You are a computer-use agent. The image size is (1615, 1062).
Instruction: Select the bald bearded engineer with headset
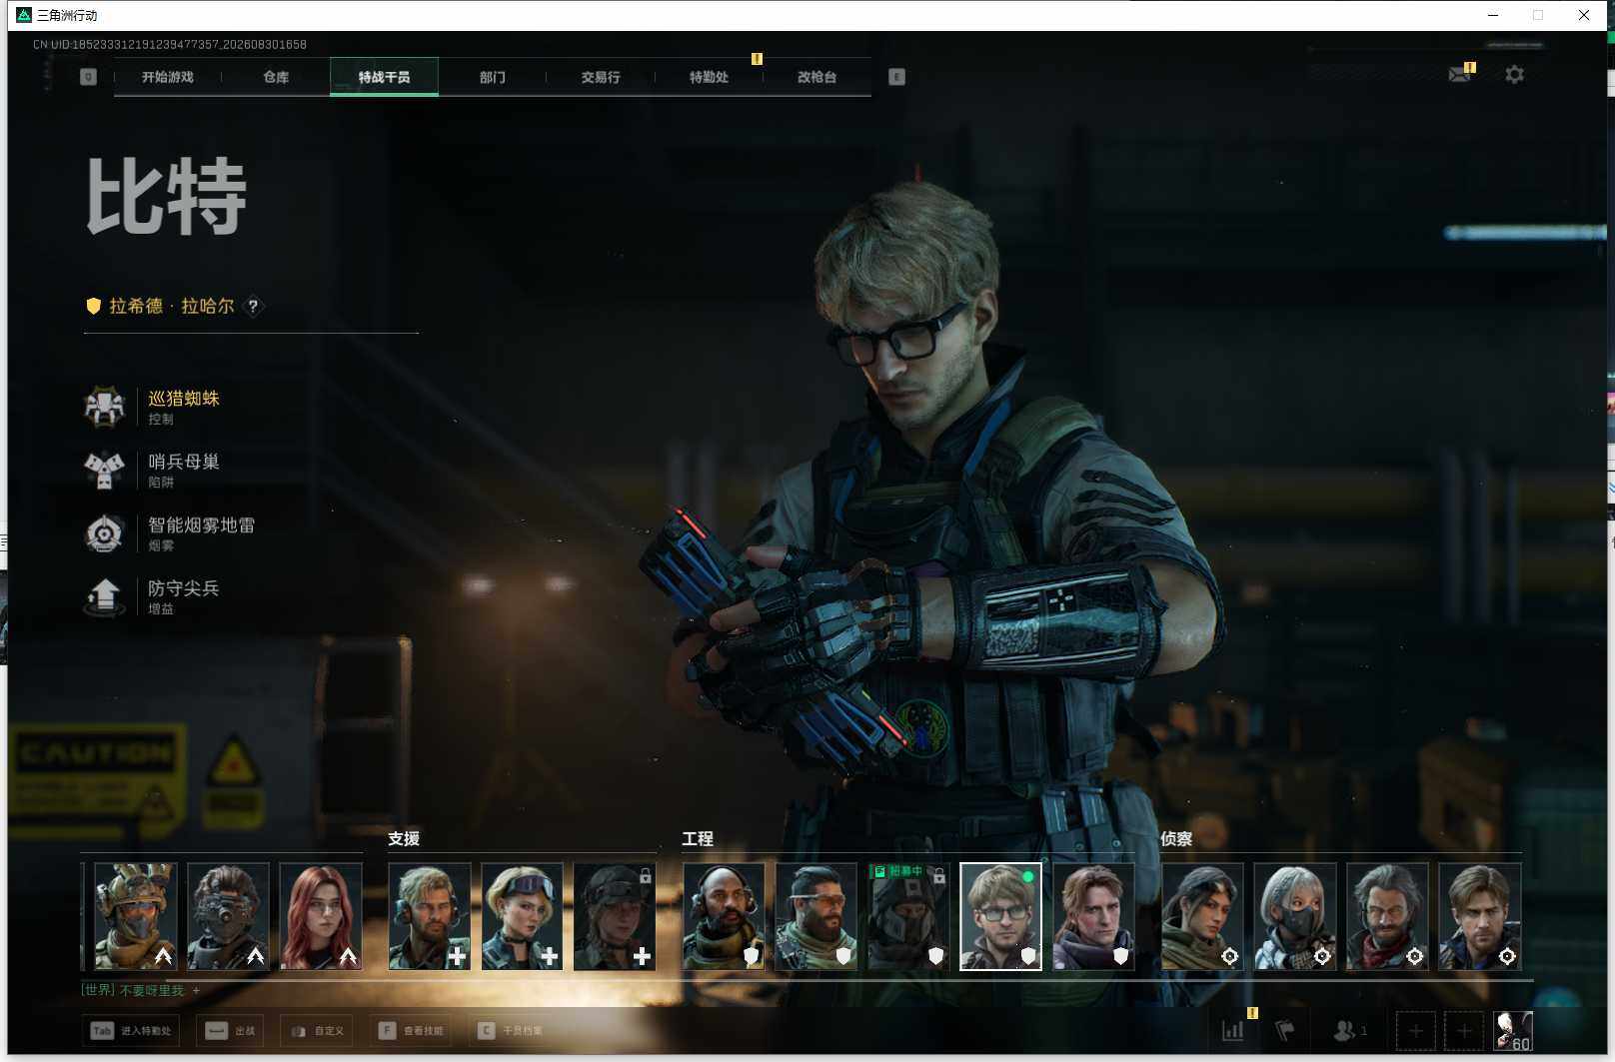pyautogui.click(x=724, y=916)
